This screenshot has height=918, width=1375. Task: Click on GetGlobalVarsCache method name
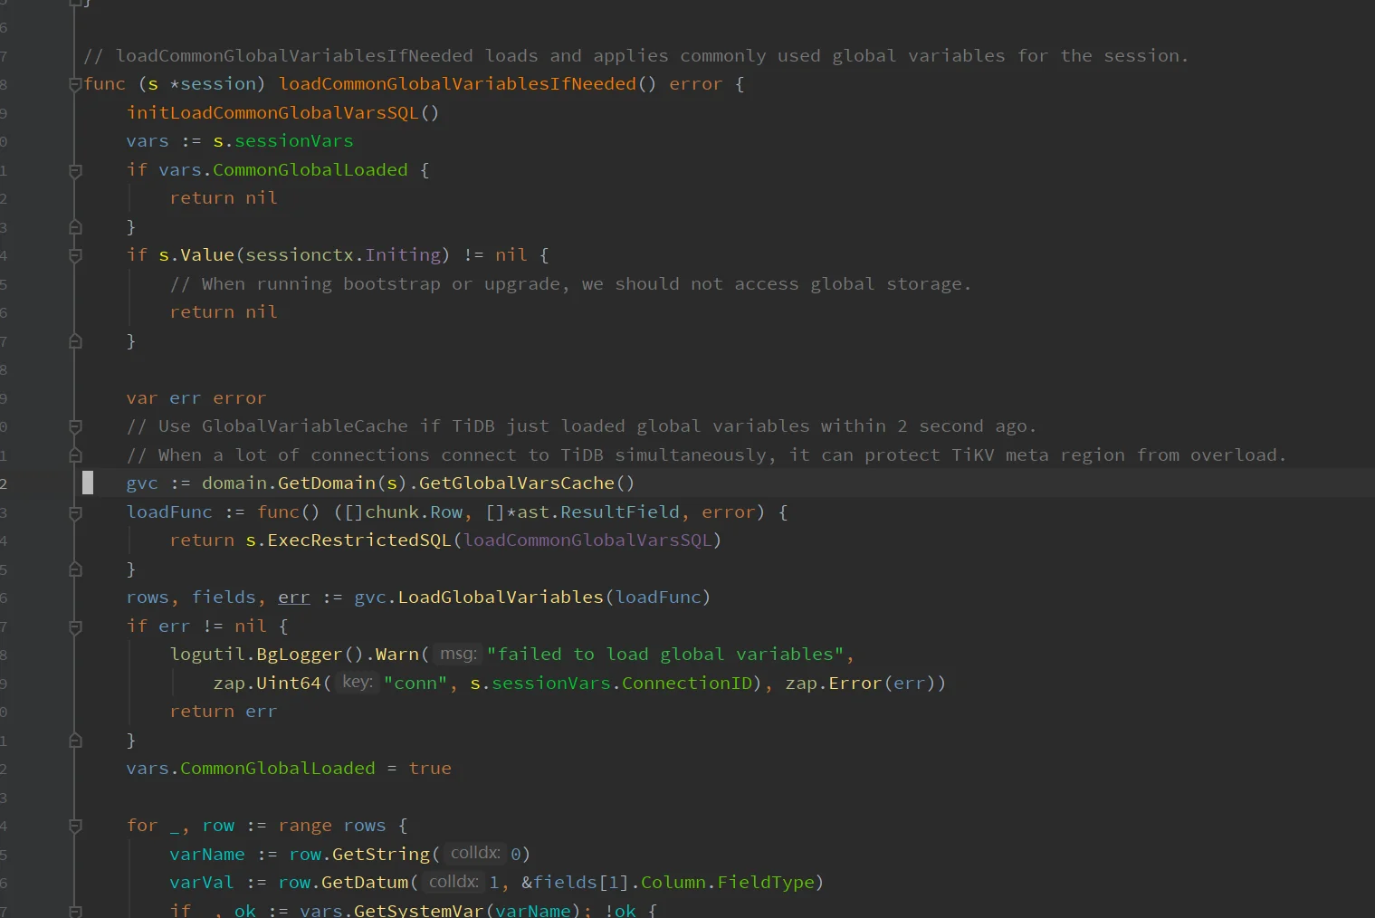click(516, 483)
